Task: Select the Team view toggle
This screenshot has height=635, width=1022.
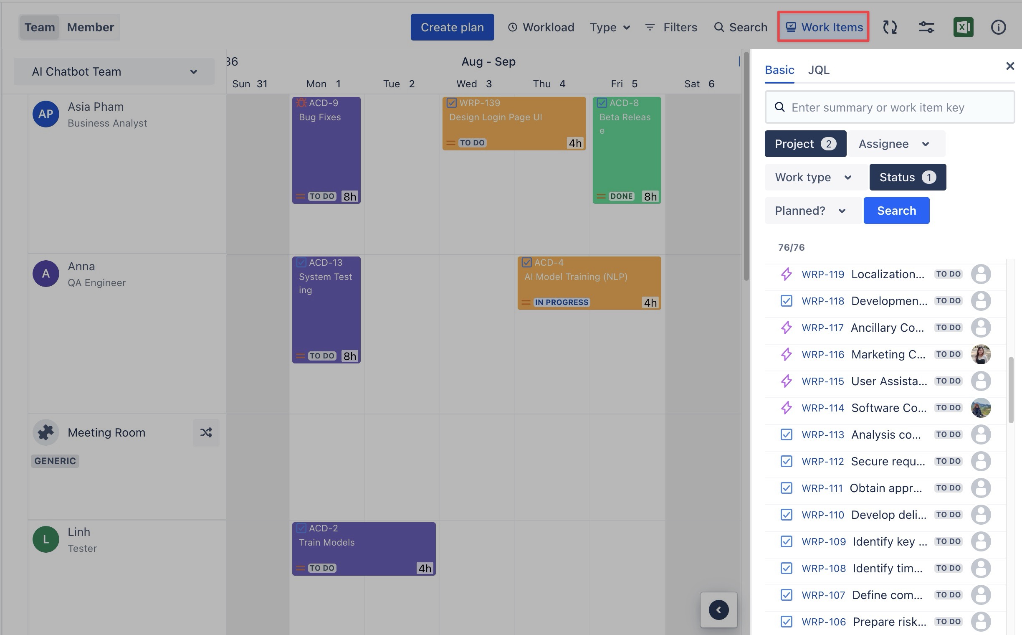Action: click(x=40, y=27)
